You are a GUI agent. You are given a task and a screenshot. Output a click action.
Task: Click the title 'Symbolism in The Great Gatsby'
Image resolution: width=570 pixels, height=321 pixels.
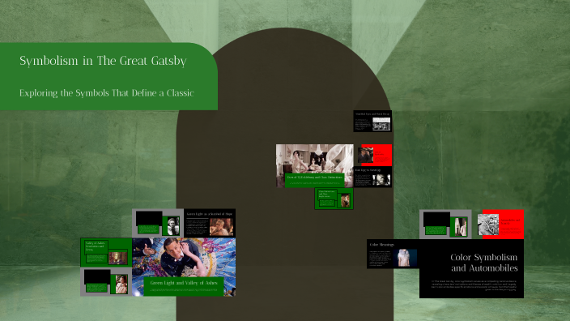click(x=103, y=61)
